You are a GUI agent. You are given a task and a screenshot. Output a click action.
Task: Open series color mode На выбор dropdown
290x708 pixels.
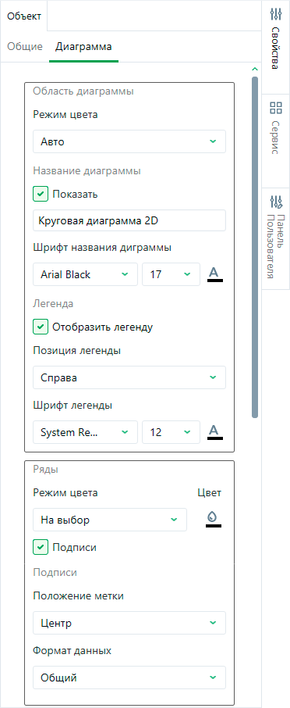(x=110, y=520)
